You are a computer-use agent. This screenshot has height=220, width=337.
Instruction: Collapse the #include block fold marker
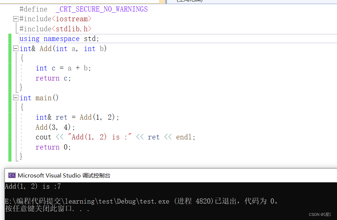[16, 19]
